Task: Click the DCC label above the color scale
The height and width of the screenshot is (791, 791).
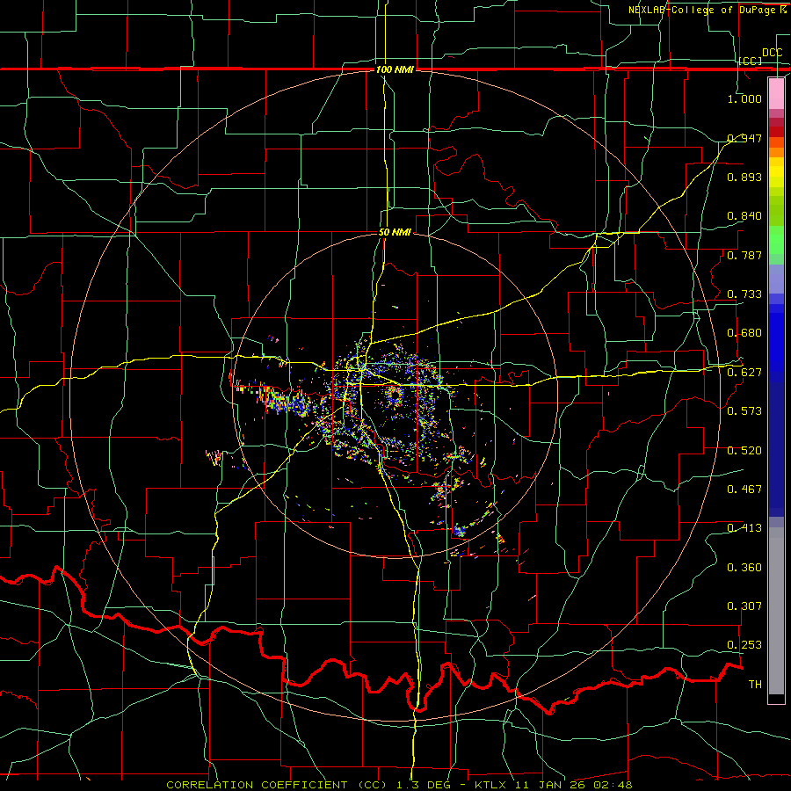Action: click(772, 53)
